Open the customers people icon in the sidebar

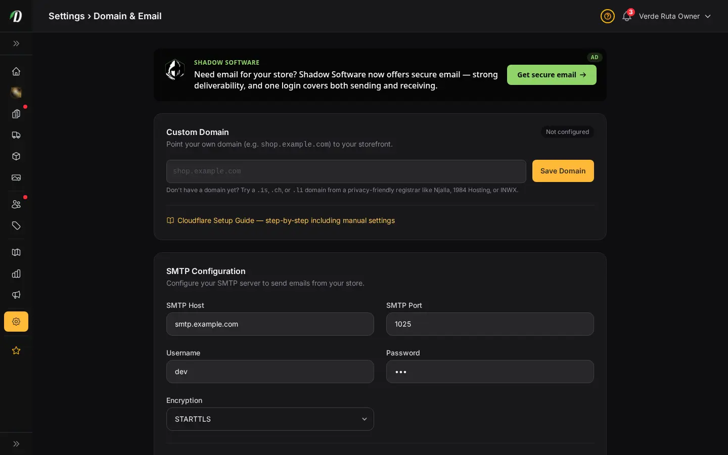[16, 204]
